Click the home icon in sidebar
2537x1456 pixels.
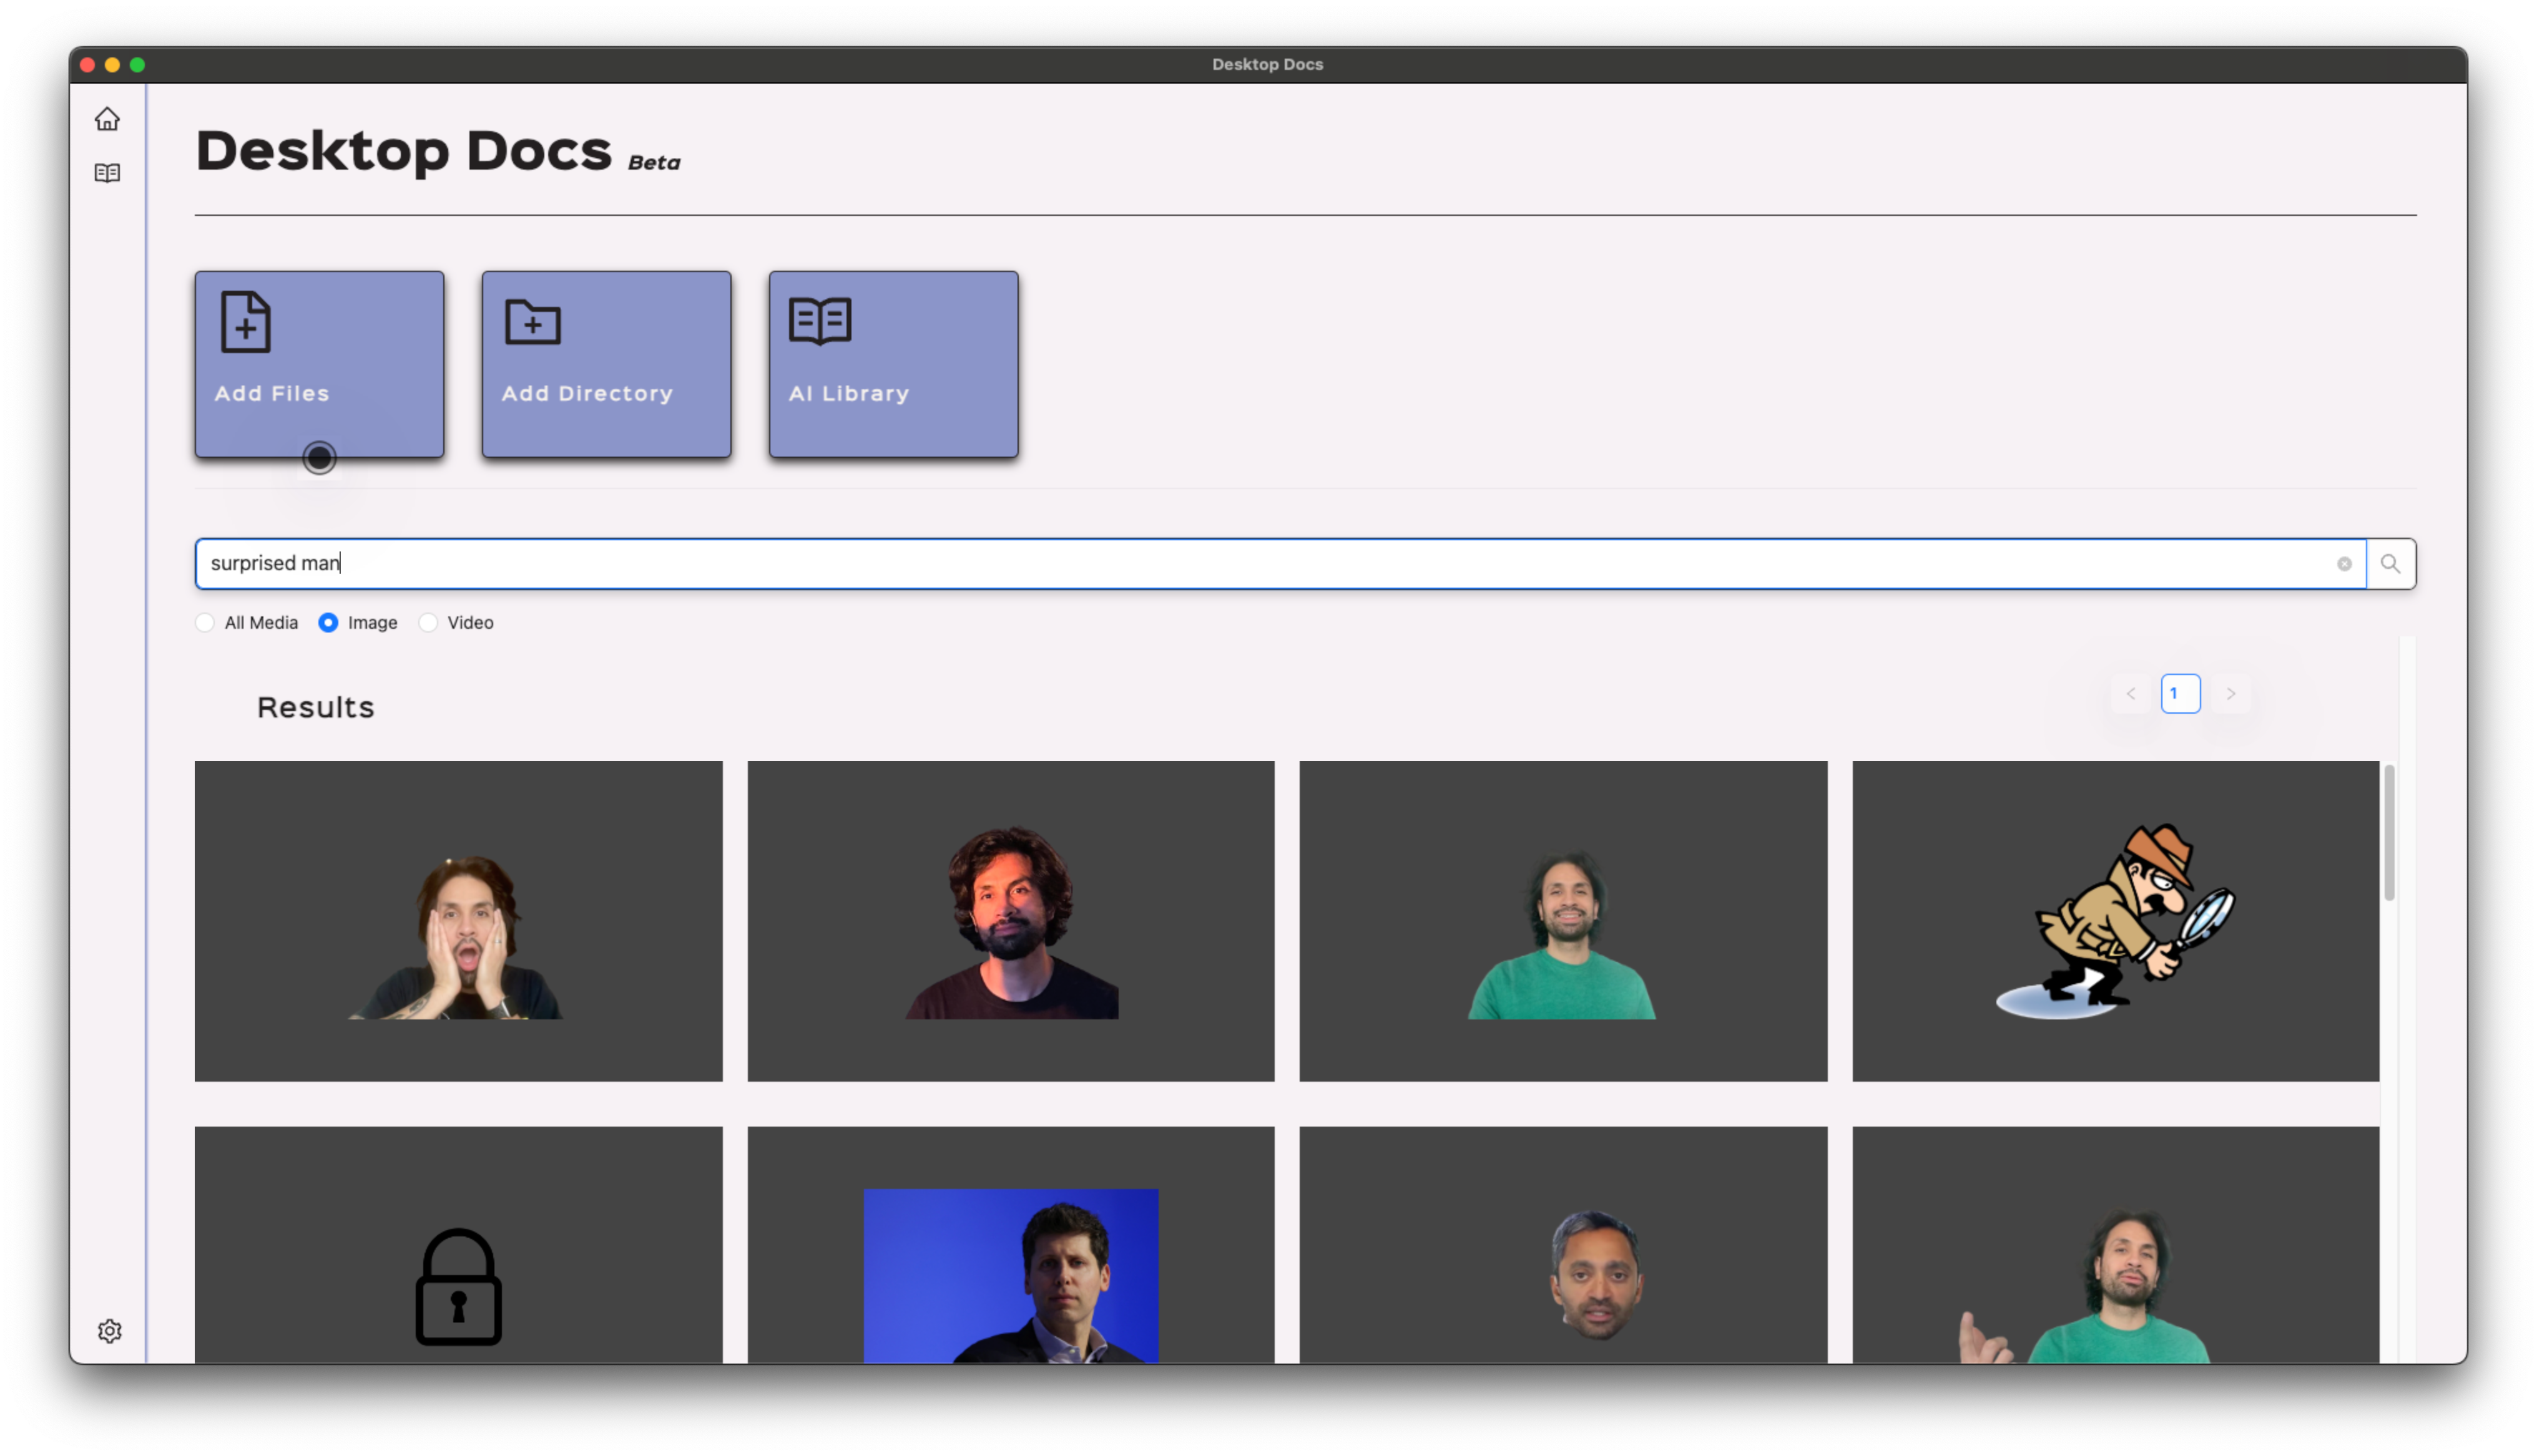click(x=107, y=119)
